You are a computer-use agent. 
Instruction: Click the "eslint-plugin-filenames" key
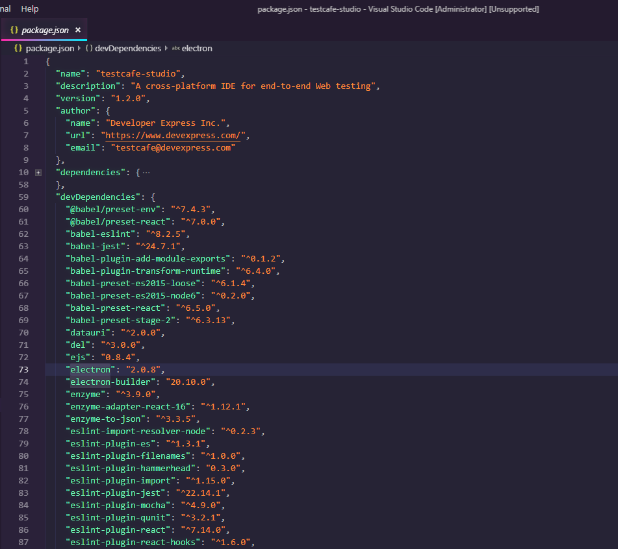click(x=128, y=456)
